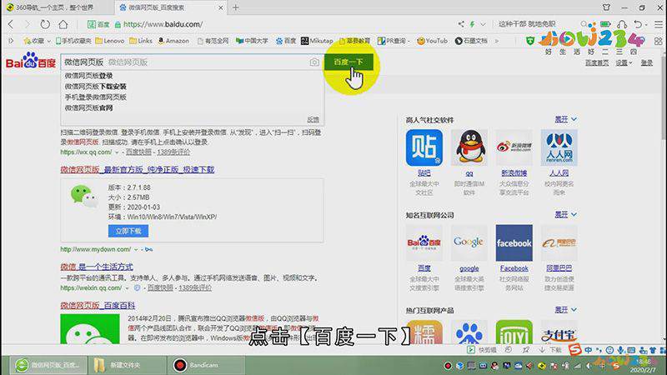This screenshot has width=667, height=375.
Task: Close the Baidu search tab
Action: [x=221, y=7]
